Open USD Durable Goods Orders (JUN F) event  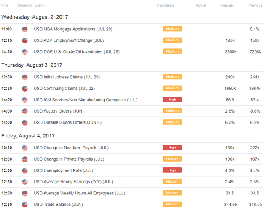pos(67,122)
